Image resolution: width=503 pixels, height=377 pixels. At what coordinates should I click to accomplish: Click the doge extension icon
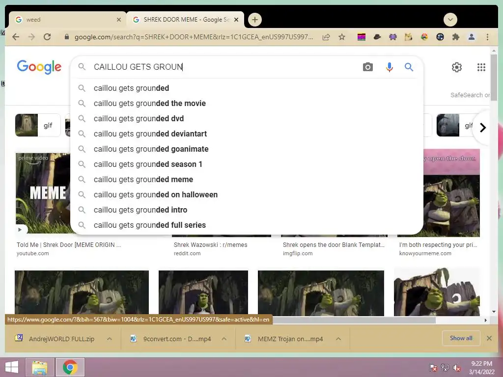(x=408, y=37)
